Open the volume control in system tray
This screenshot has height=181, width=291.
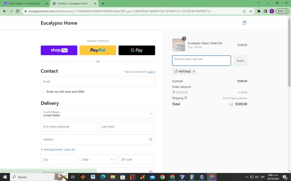click(256, 177)
